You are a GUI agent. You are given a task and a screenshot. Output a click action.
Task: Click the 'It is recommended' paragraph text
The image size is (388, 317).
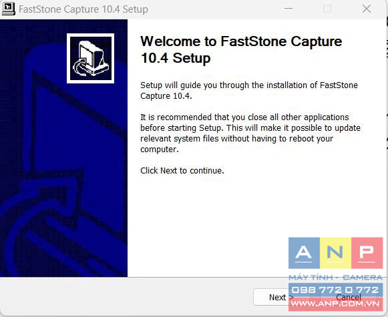click(250, 133)
